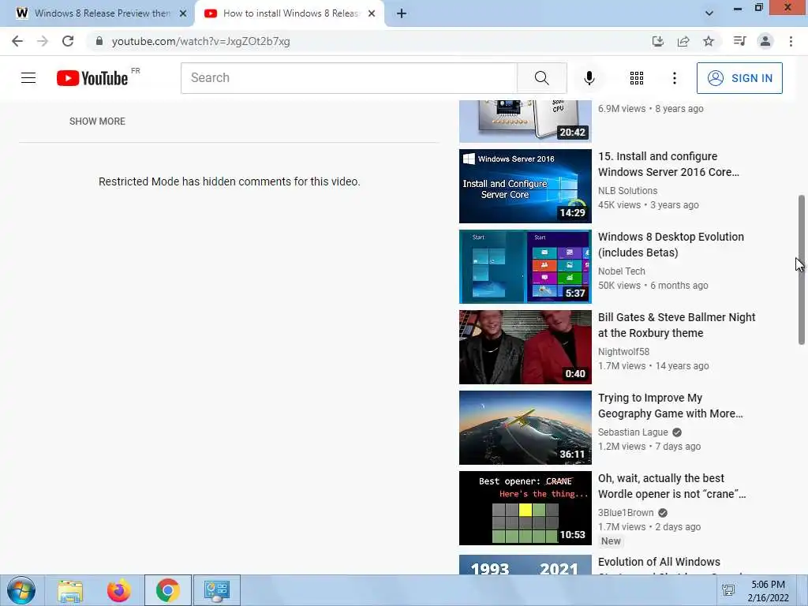Click title 'Bill Gates & Steve Ballmer Night'

point(676,324)
